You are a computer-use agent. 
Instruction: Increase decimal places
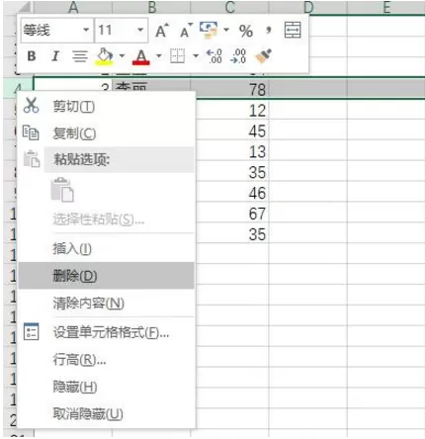[214, 56]
